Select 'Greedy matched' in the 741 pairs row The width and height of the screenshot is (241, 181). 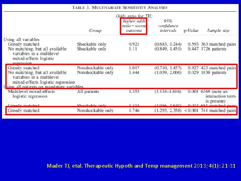click(x=24, y=111)
